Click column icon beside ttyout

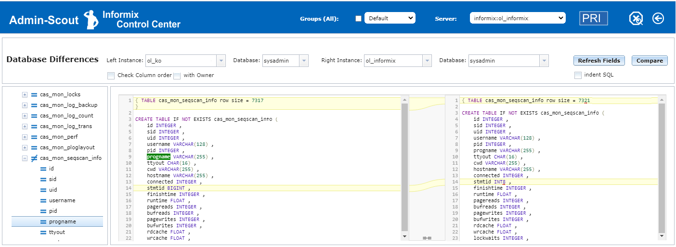43,232
